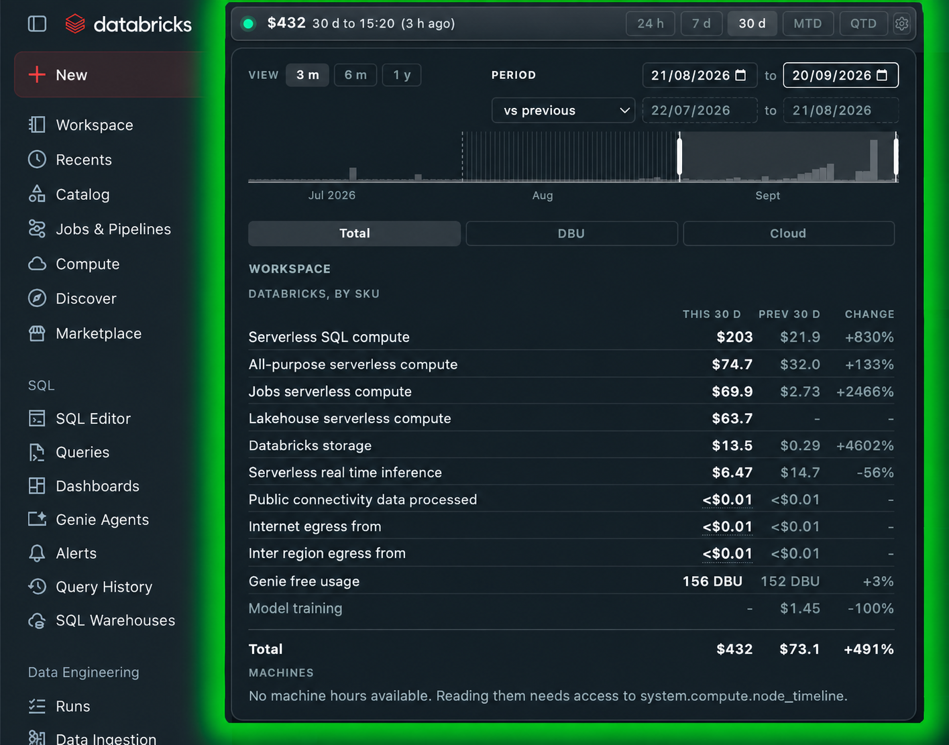Open the Alerts bell icon
This screenshot has width=949, height=745.
[x=37, y=553]
